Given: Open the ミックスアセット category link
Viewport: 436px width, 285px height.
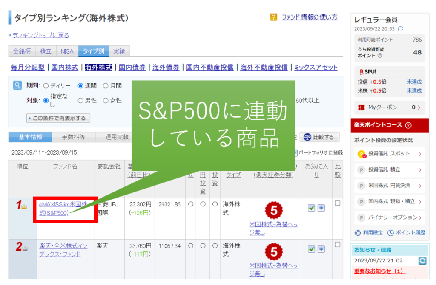Looking at the screenshot, I should (x=316, y=67).
